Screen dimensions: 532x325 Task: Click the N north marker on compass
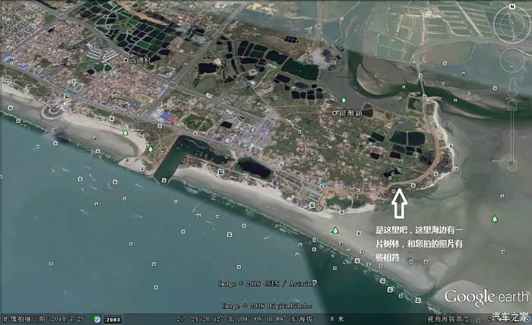512,6
